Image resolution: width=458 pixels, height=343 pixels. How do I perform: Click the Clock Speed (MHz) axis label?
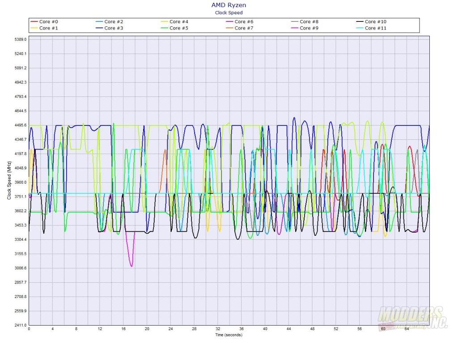9,180
